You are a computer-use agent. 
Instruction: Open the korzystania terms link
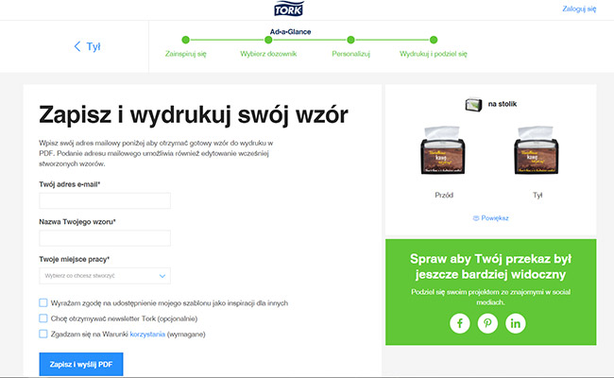148,334
